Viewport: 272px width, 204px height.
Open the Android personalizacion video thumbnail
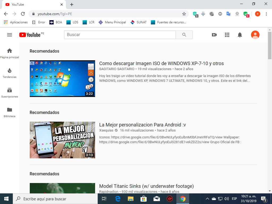[62, 140]
